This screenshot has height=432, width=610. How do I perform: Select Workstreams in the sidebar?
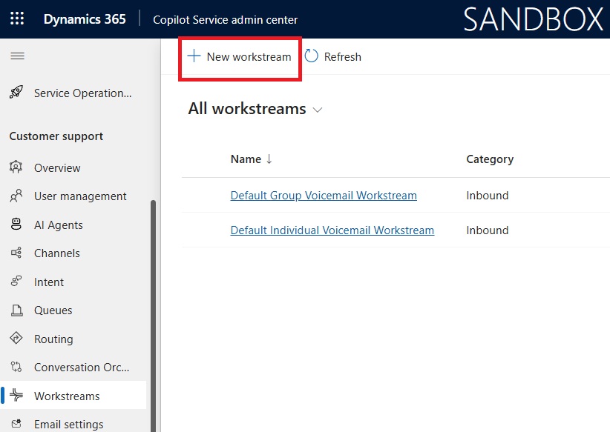[67, 396]
